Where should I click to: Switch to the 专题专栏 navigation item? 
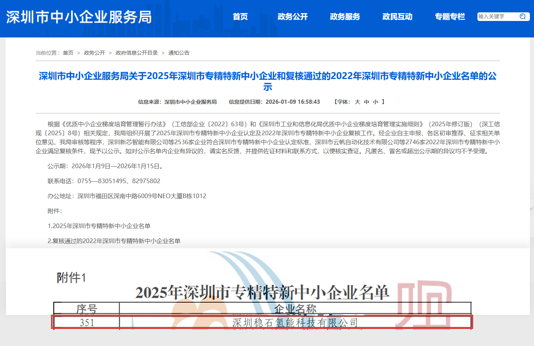[450, 16]
